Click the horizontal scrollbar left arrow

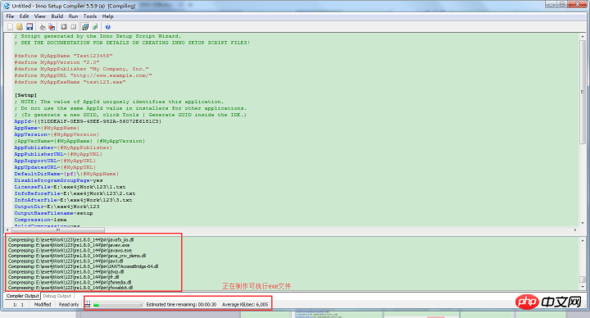coord(8,229)
